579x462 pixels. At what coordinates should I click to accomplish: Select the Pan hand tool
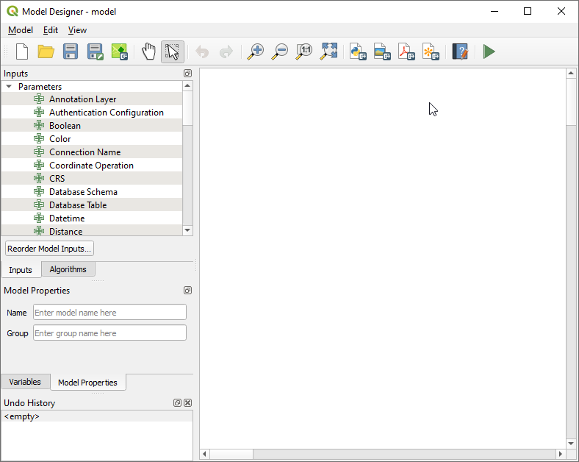point(149,51)
